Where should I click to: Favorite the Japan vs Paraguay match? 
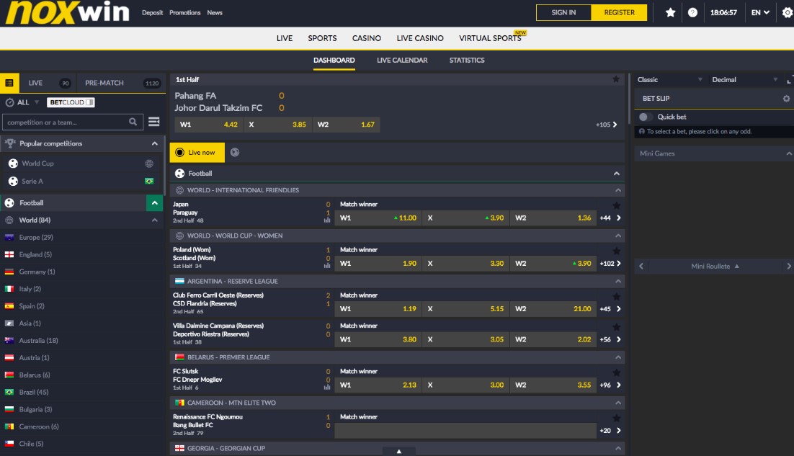pyautogui.click(x=616, y=205)
